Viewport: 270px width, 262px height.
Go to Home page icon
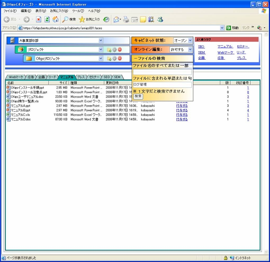tap(55, 19)
